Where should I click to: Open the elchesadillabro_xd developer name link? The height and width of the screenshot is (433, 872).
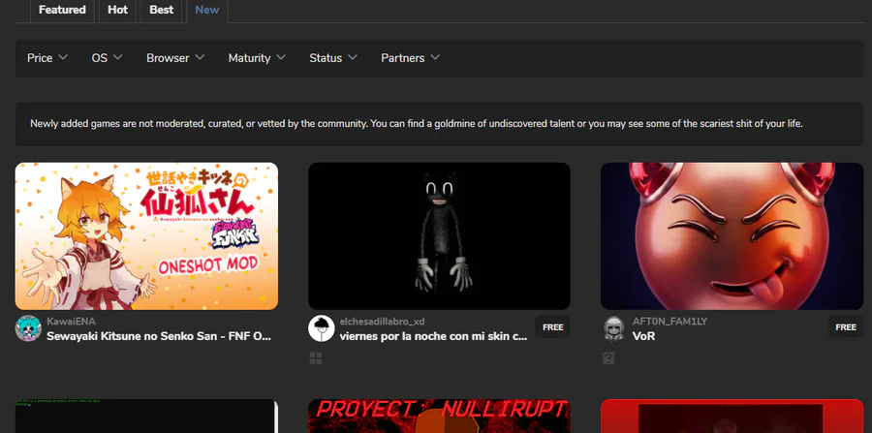coord(382,322)
